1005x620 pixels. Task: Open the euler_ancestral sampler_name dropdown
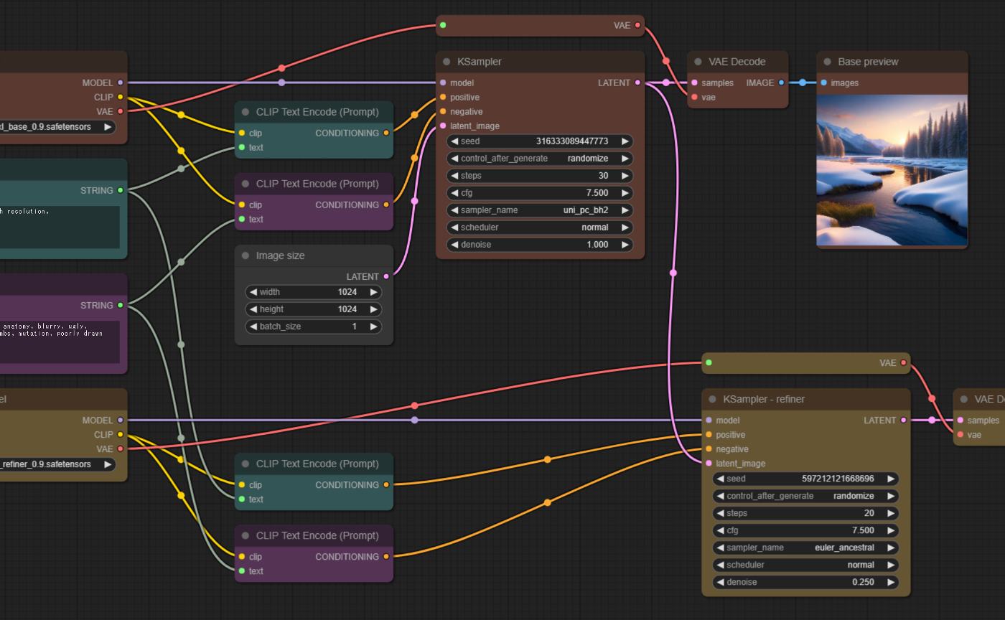click(x=805, y=548)
